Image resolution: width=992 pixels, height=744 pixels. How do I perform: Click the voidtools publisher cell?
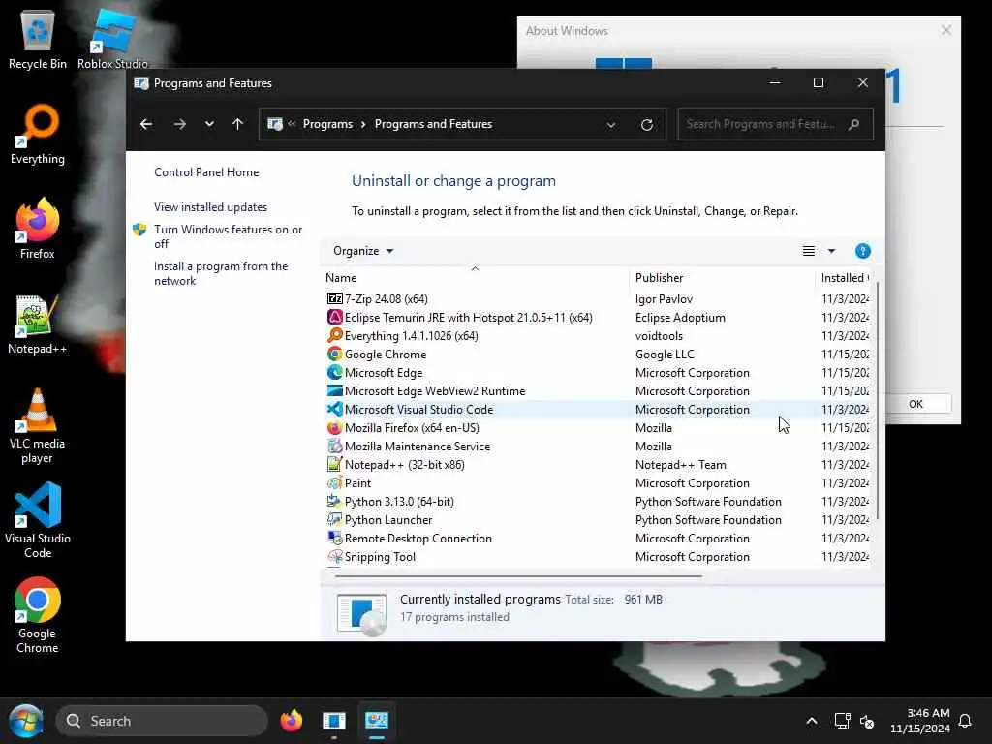(x=659, y=336)
